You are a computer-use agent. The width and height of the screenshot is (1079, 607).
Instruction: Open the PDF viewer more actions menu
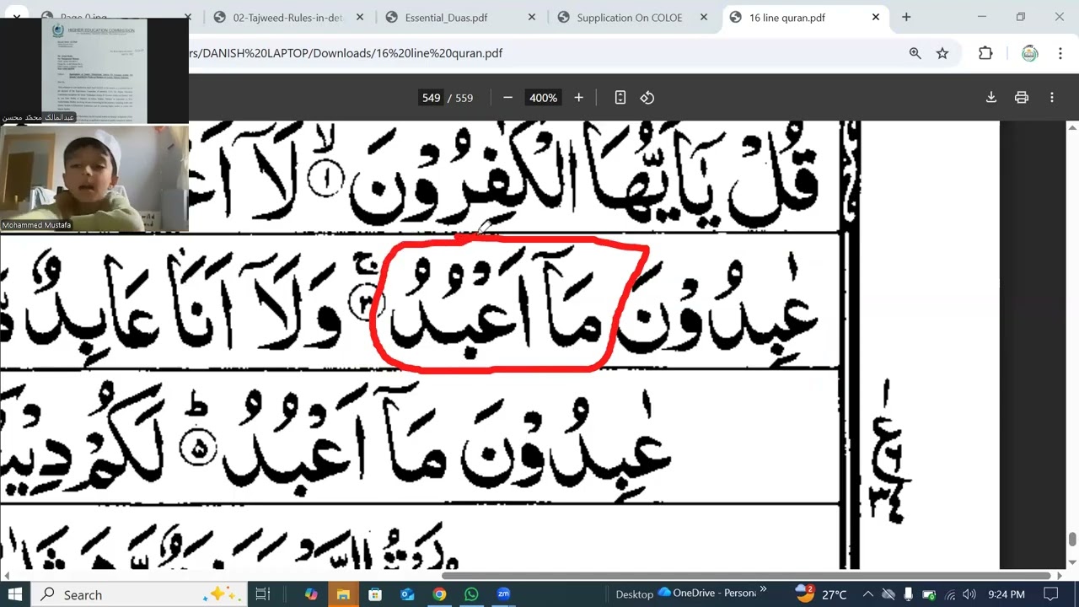point(1052,98)
